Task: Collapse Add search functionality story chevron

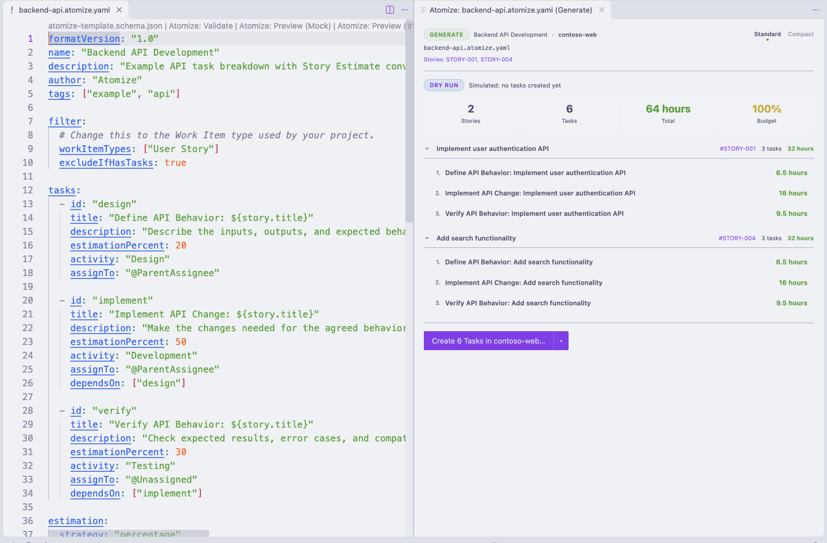Action: coord(427,238)
